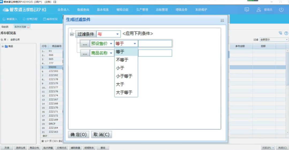Image resolution: width=289 pixels, height=150 pixels.
Task: Click the value input for 商品名称 row
Action: click(155, 53)
